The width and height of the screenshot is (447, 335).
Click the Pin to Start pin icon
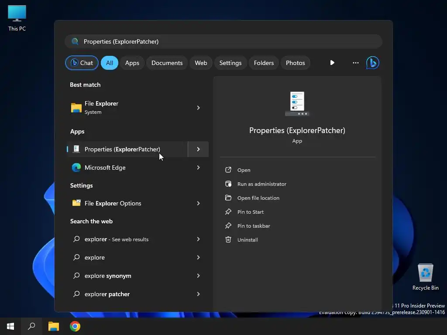(228, 212)
